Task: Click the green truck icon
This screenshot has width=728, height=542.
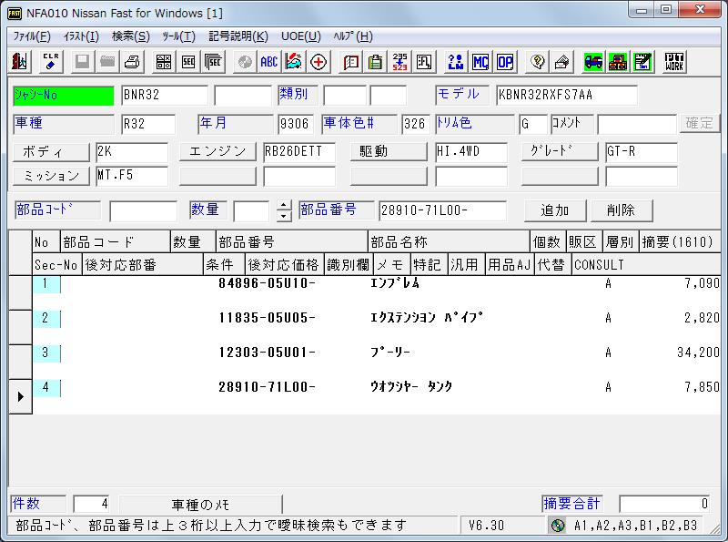Action: tap(593, 62)
